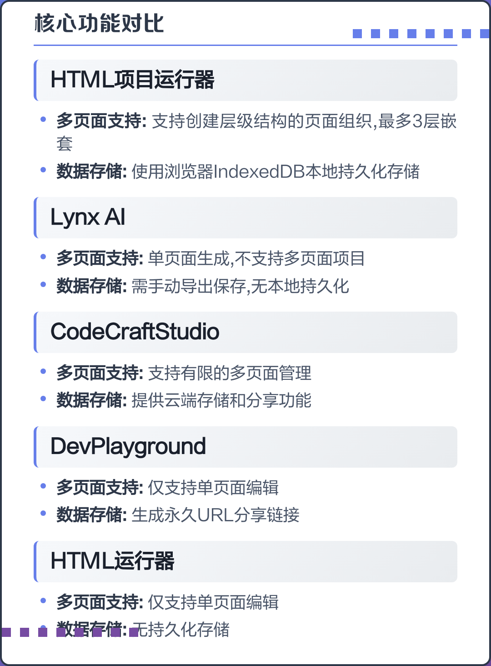491x666 pixels.
Task: Click text 提供云端存储和分享功能
Action: point(221,400)
